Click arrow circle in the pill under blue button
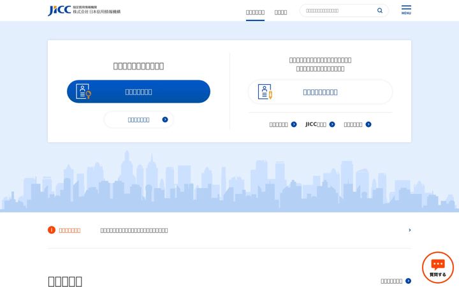This screenshot has width=459, height=287. coord(165,119)
